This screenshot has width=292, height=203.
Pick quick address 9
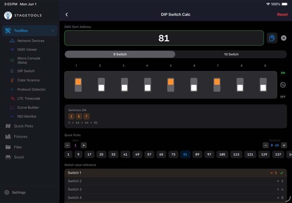point(78,154)
